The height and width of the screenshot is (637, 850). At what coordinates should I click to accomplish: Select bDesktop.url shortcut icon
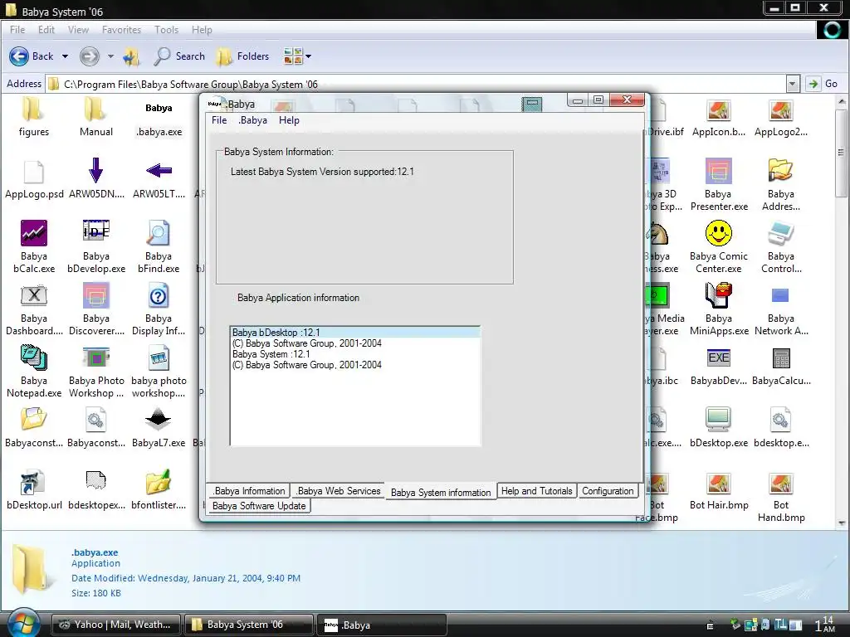tap(33, 490)
